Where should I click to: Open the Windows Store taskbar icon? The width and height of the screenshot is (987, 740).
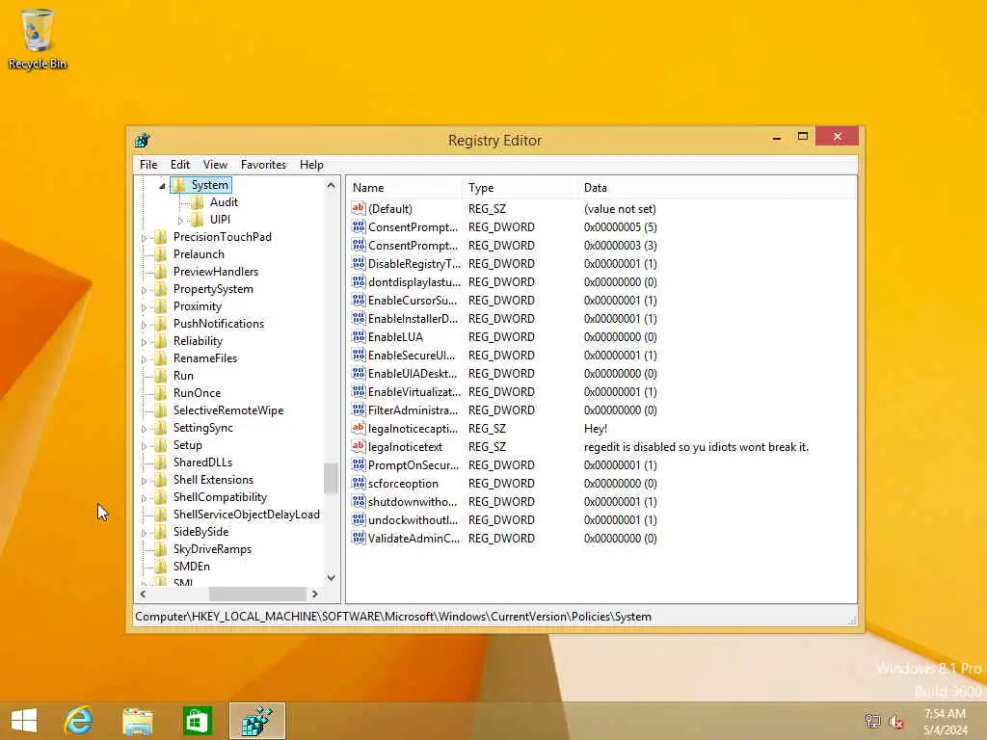click(197, 721)
